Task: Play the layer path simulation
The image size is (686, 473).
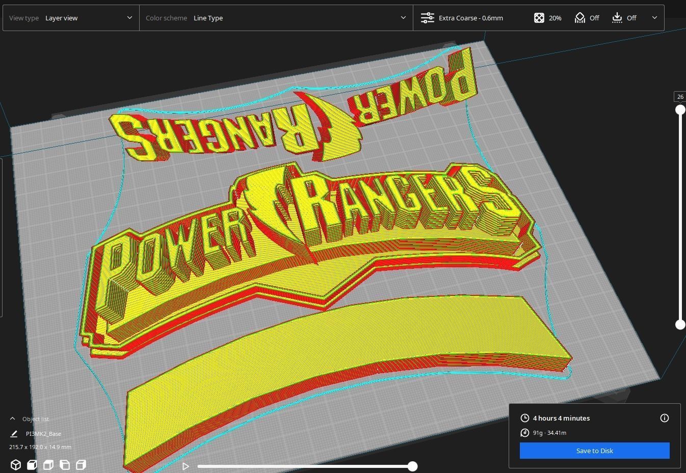Action: (x=186, y=466)
